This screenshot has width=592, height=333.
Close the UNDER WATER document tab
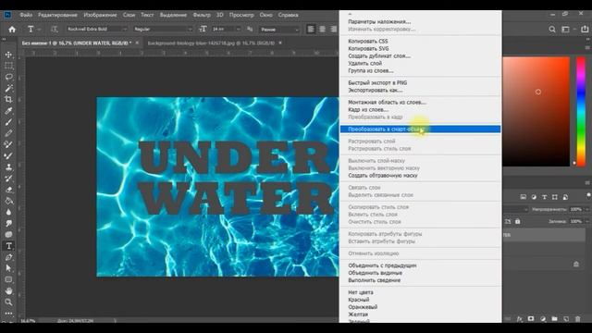[137, 43]
